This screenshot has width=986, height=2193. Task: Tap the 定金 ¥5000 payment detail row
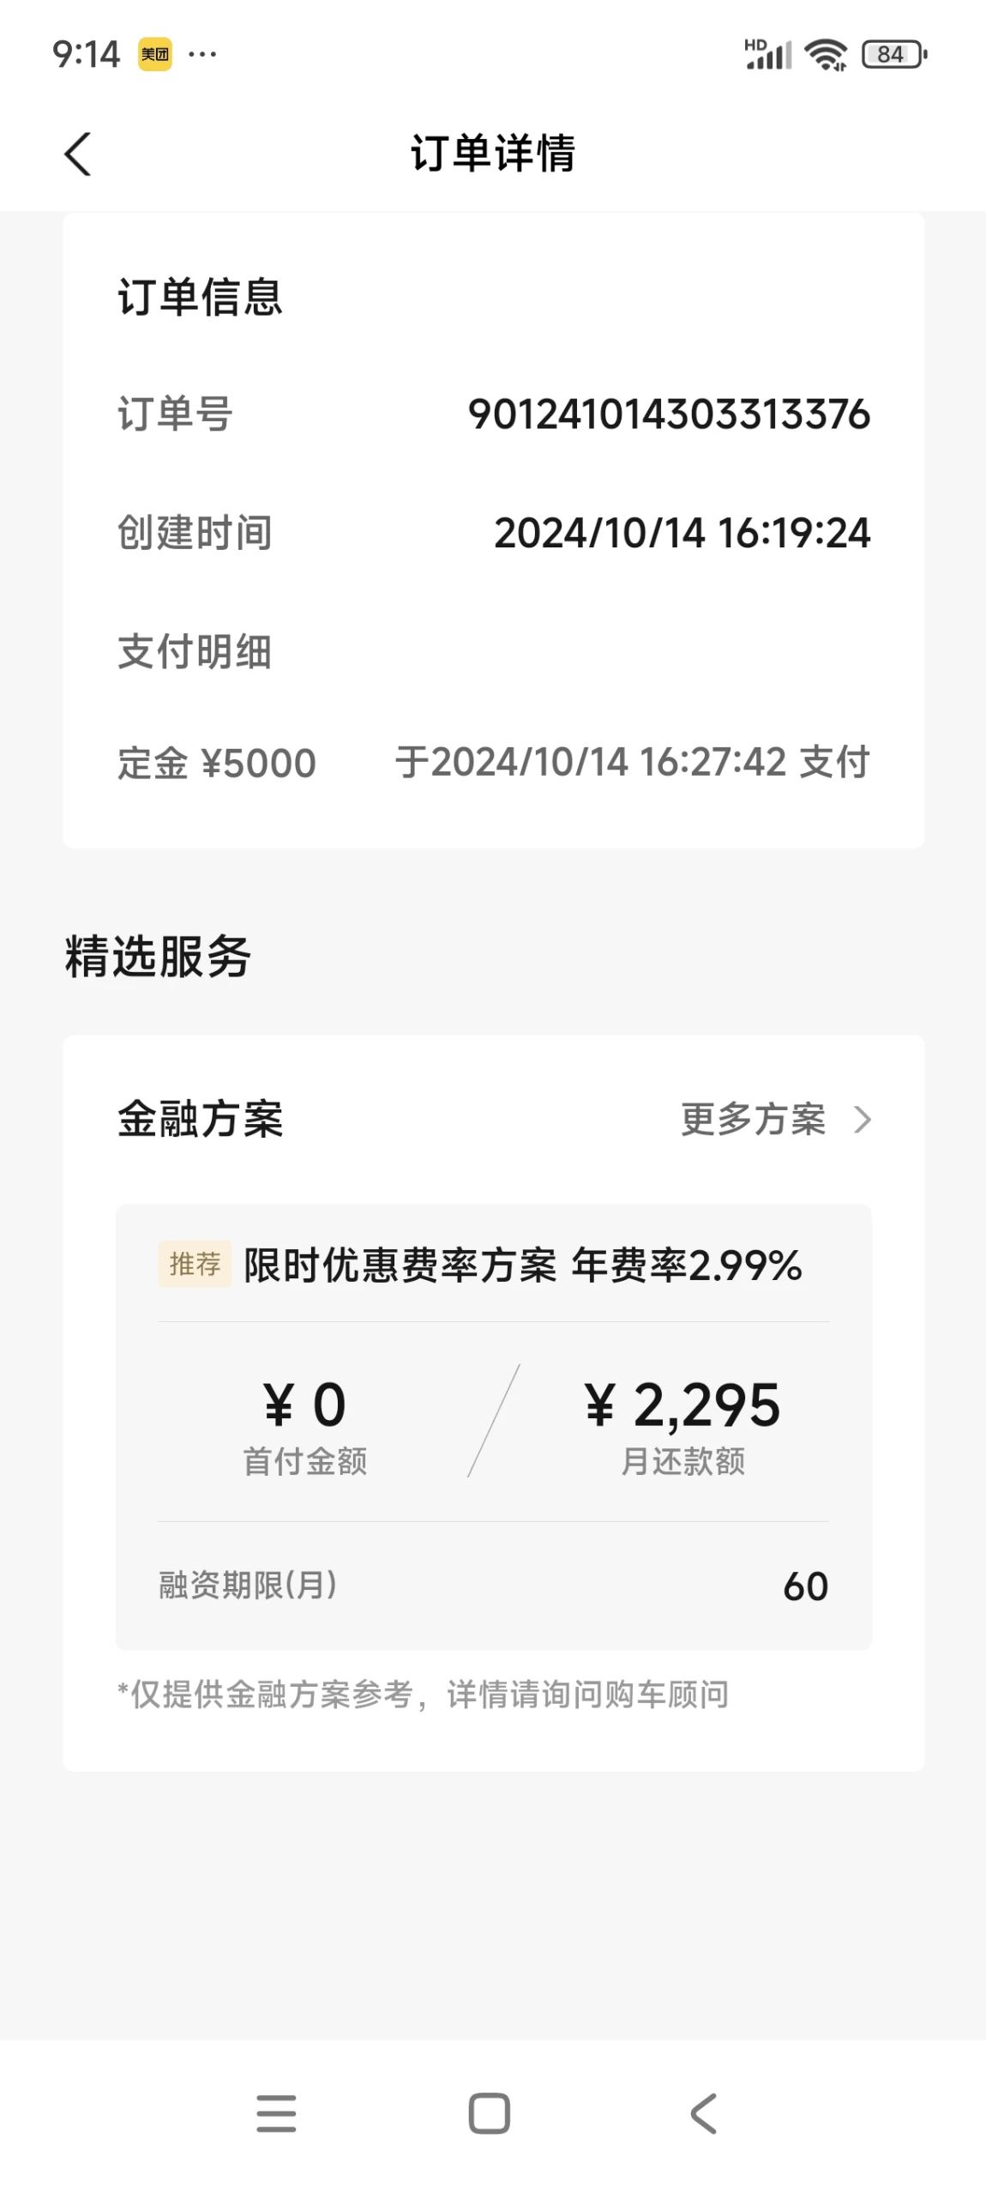pyautogui.click(x=494, y=762)
